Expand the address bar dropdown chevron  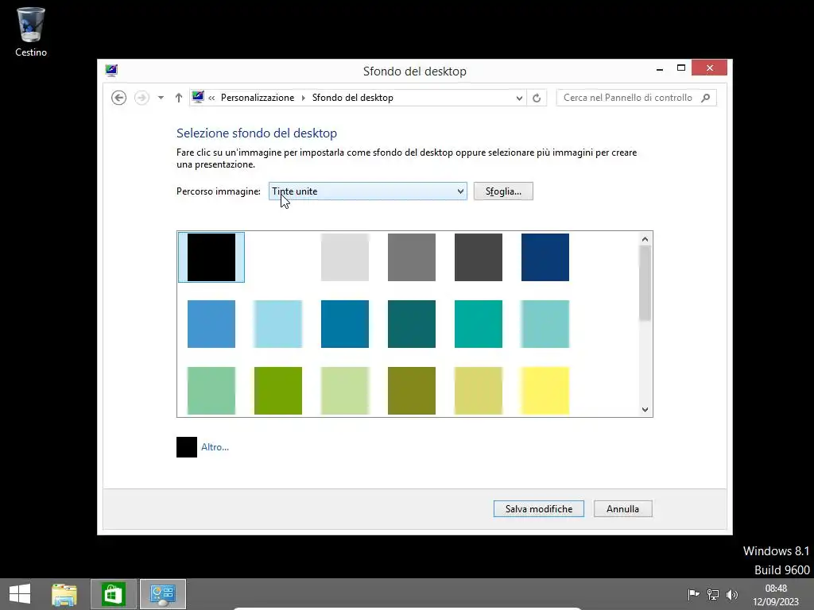click(x=518, y=98)
